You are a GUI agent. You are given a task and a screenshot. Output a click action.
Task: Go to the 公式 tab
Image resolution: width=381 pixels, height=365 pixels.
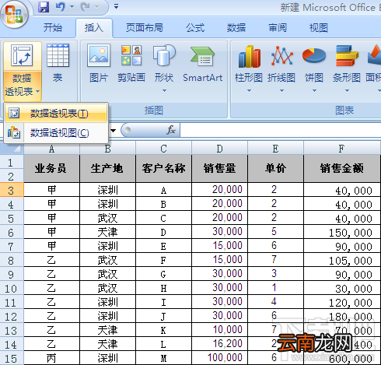(195, 28)
